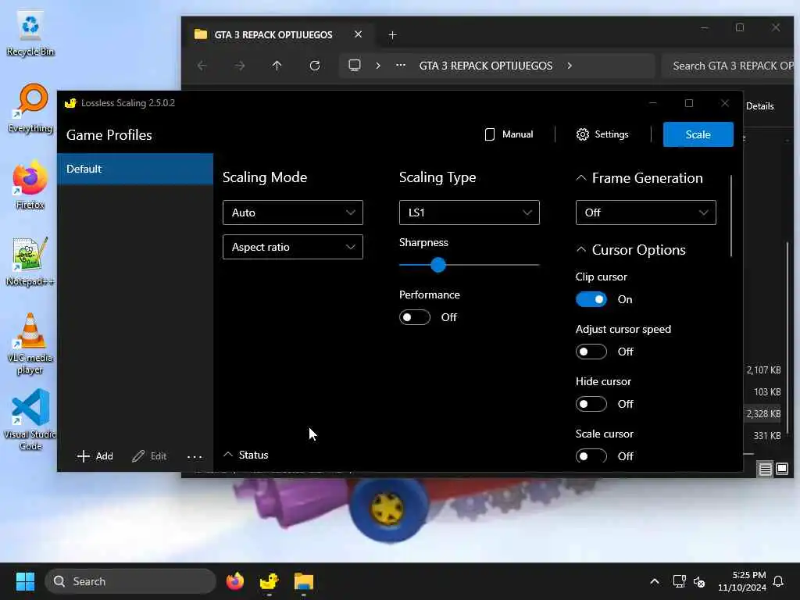
Task: Open the Frame Generation Off dropdown
Action: [646, 212]
